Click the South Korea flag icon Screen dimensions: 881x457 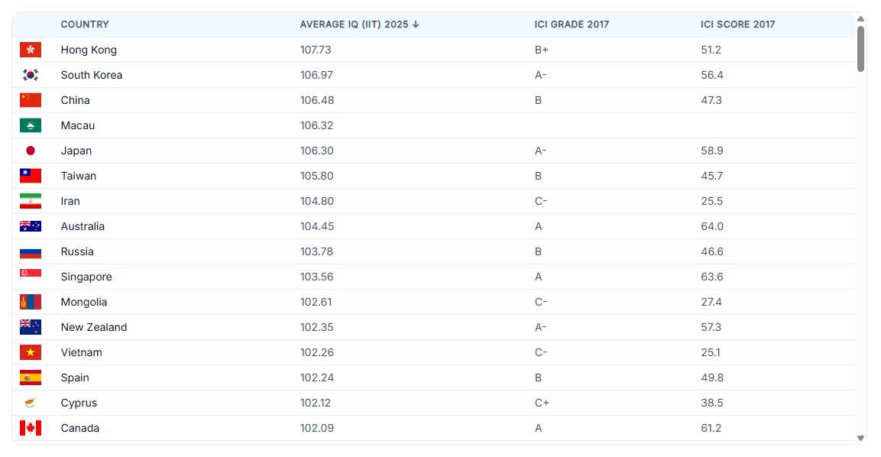[x=31, y=76]
